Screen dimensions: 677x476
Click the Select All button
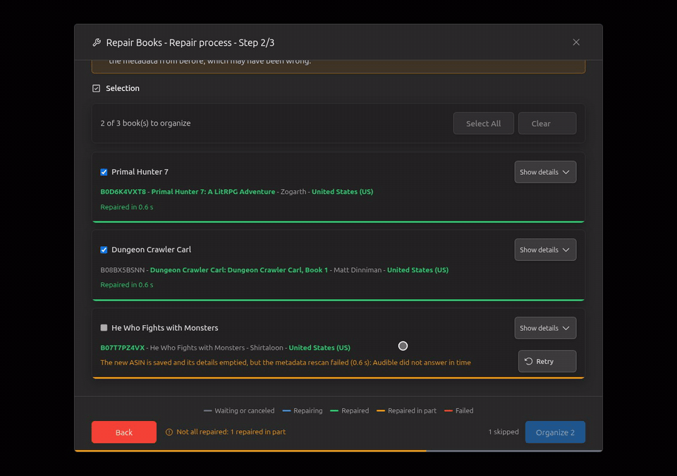484,123
